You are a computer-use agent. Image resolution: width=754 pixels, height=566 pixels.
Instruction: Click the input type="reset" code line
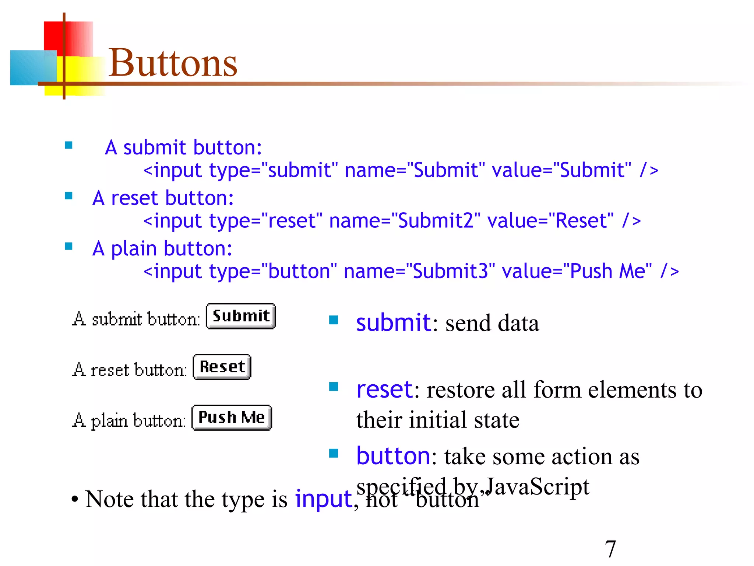coord(392,221)
